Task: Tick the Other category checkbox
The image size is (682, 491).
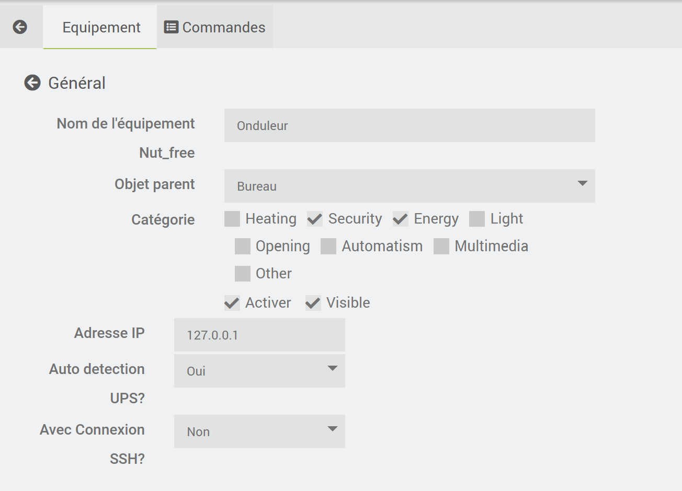Action: pyautogui.click(x=243, y=273)
